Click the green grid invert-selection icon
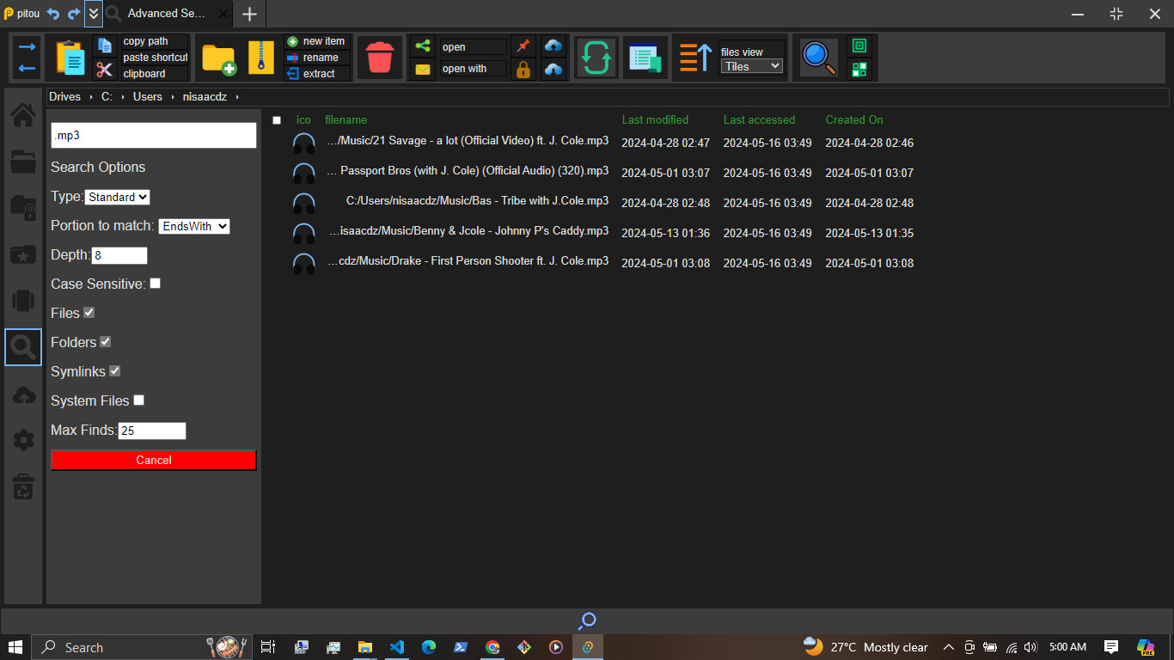 [859, 70]
